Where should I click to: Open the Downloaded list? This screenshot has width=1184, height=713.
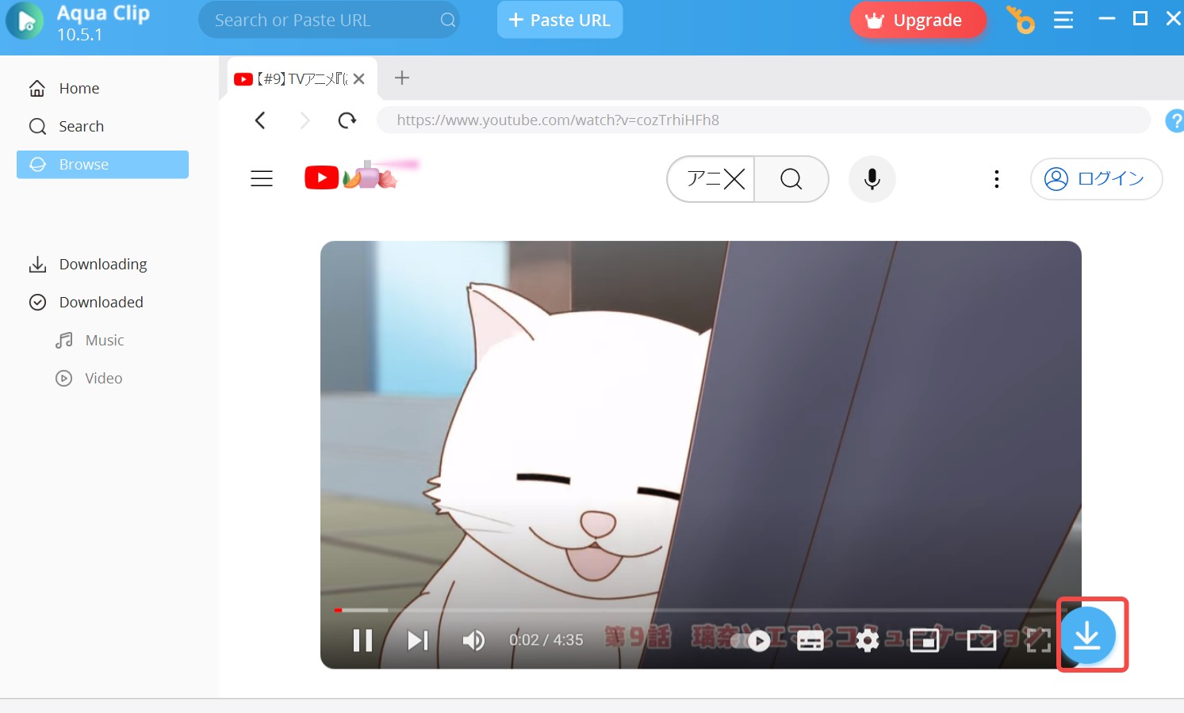[x=102, y=302]
